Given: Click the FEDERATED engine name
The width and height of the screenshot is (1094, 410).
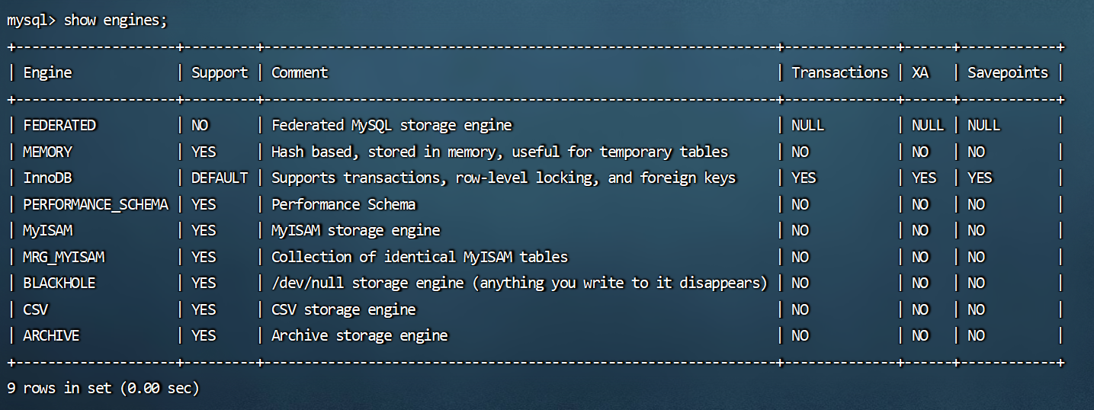Looking at the screenshot, I should click(59, 125).
